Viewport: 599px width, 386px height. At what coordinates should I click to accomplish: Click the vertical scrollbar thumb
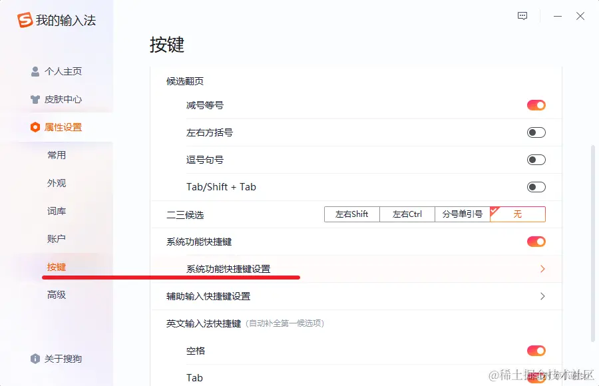(593, 244)
